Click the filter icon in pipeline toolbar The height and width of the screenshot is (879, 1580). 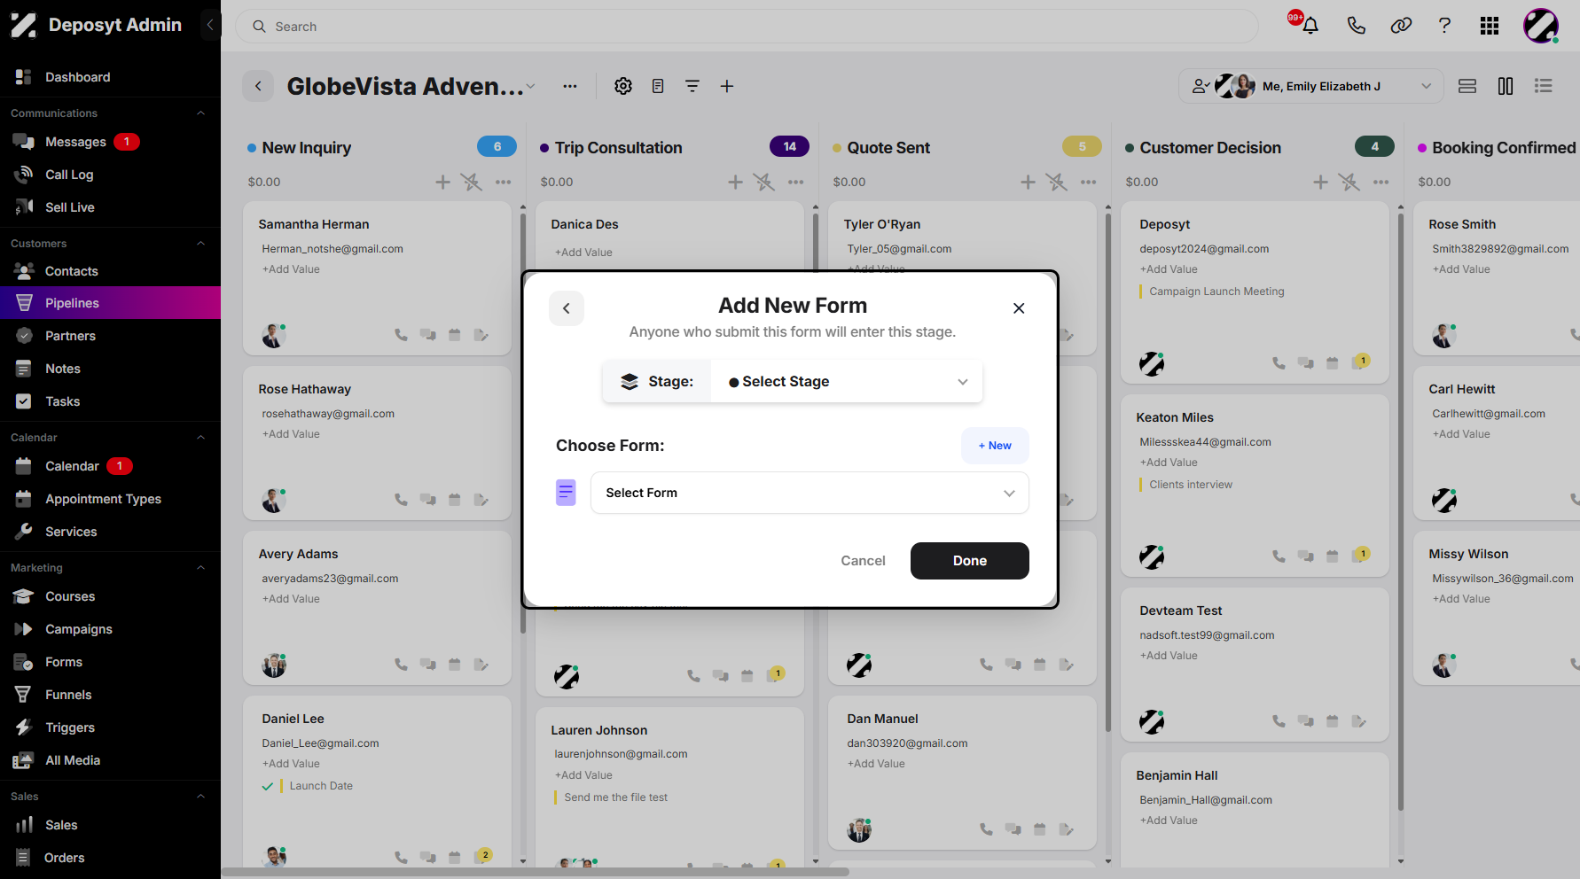point(692,86)
